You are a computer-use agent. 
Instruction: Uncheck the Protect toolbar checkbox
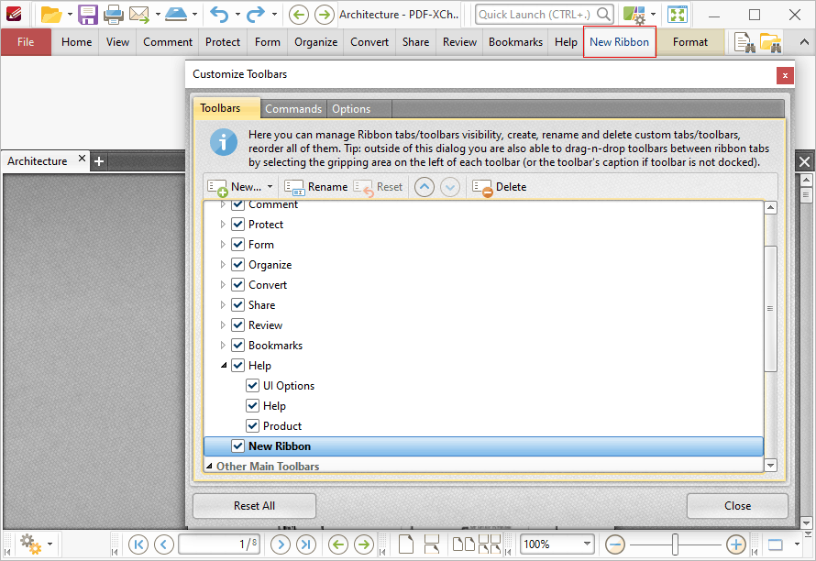237,225
